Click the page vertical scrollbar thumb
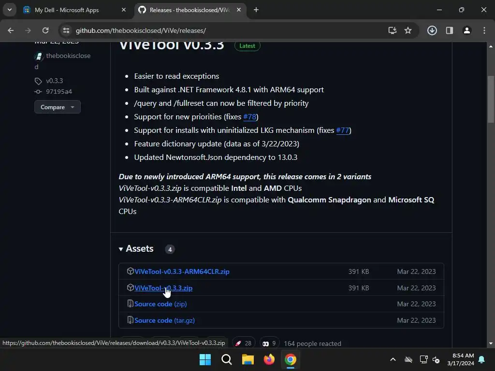The image size is (495, 371). pyautogui.click(x=491, y=100)
